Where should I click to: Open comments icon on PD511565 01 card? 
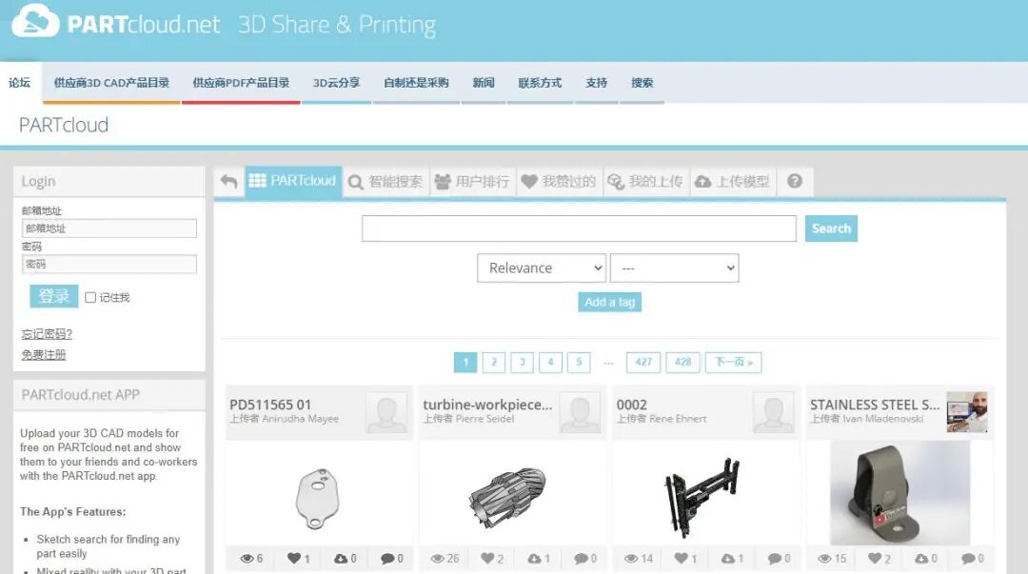tap(387, 558)
